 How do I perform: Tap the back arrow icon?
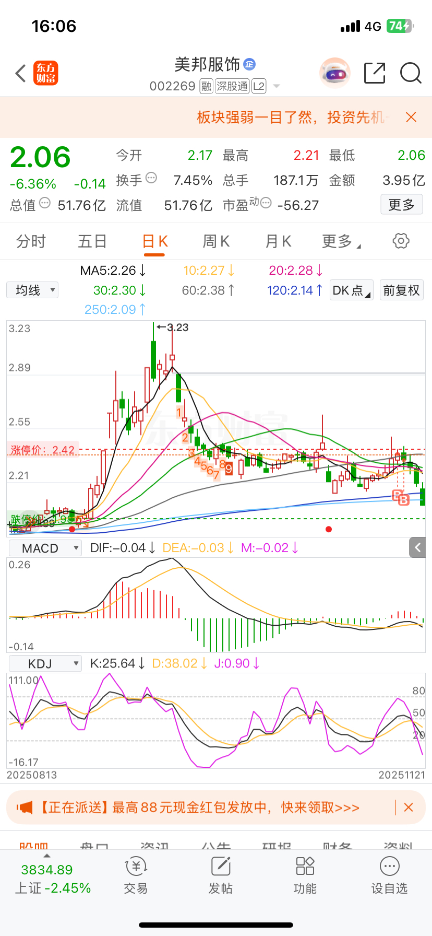(21, 74)
